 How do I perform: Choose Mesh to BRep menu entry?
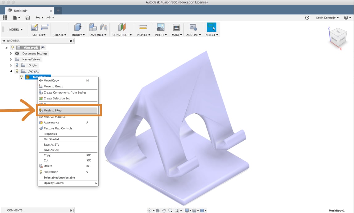tap(68, 111)
